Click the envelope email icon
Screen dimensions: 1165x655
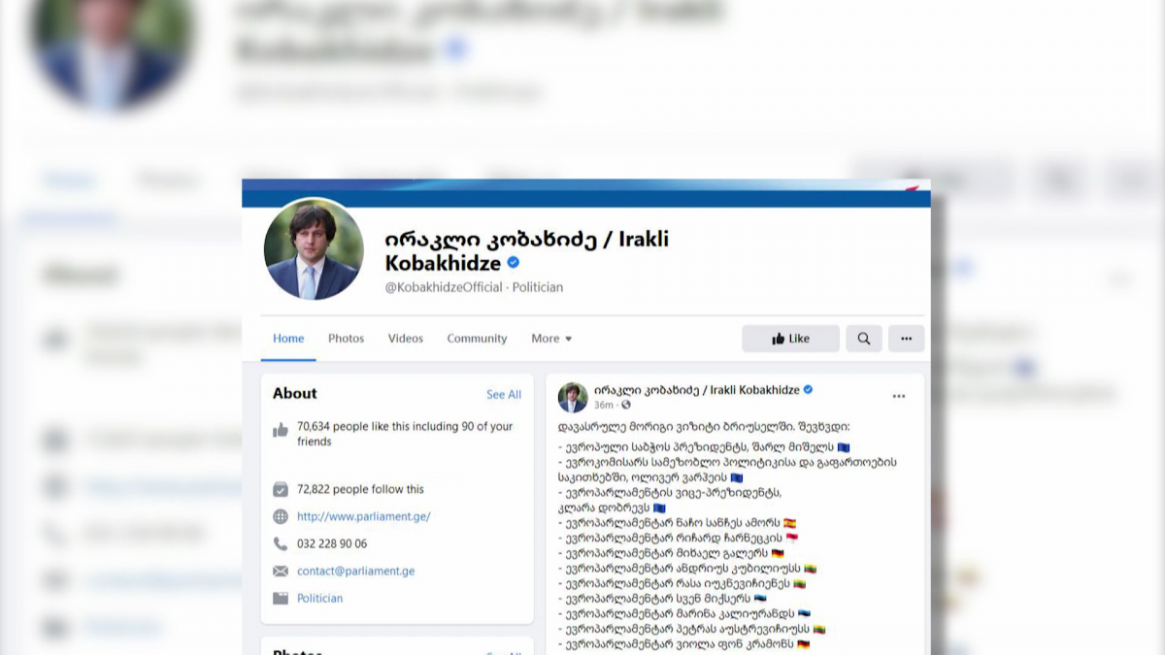281,571
